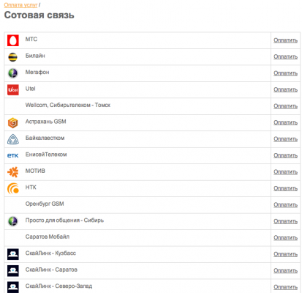Click Оплатить for Просто для общения - Сибирь
302x293 pixels.
click(285, 221)
